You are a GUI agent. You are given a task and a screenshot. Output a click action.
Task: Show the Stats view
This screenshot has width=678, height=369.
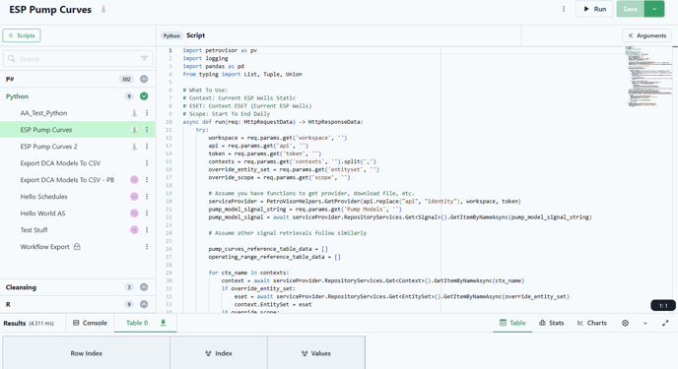[551, 323]
